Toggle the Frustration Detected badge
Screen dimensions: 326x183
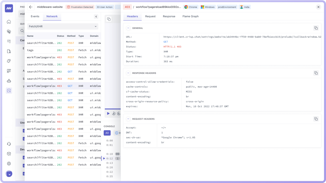(80, 7)
